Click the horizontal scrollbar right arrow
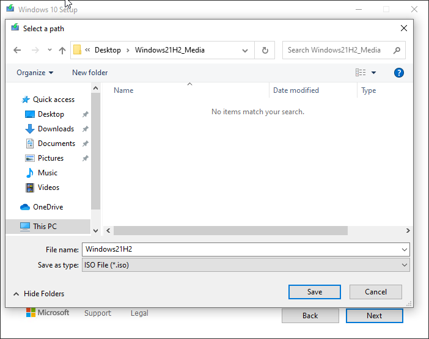 [x=408, y=230]
